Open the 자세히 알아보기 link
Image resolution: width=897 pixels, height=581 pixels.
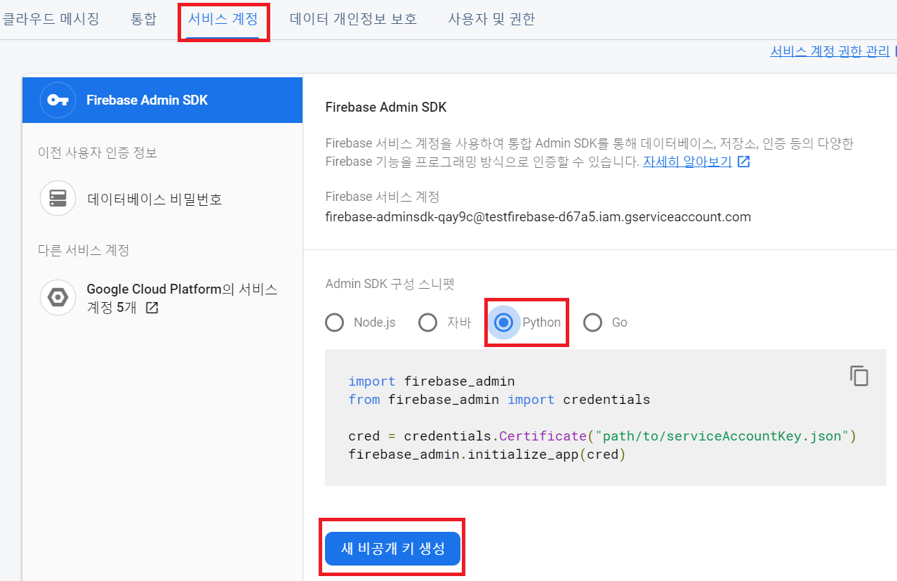[687, 162]
